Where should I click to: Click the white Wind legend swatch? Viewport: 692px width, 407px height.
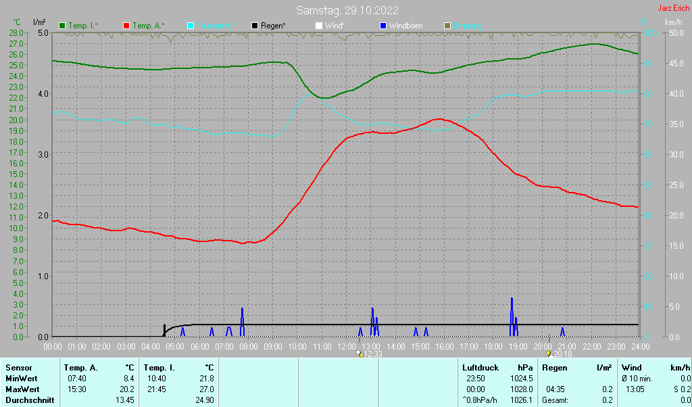(x=319, y=26)
